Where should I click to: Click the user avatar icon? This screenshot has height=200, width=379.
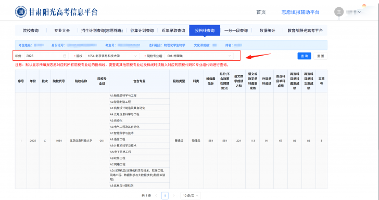coord(339,12)
